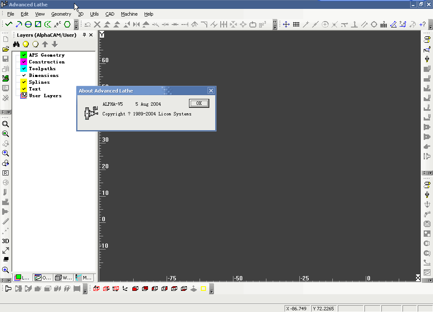Click the open file folder icon
This screenshot has width=433, height=312.
pos(5,49)
